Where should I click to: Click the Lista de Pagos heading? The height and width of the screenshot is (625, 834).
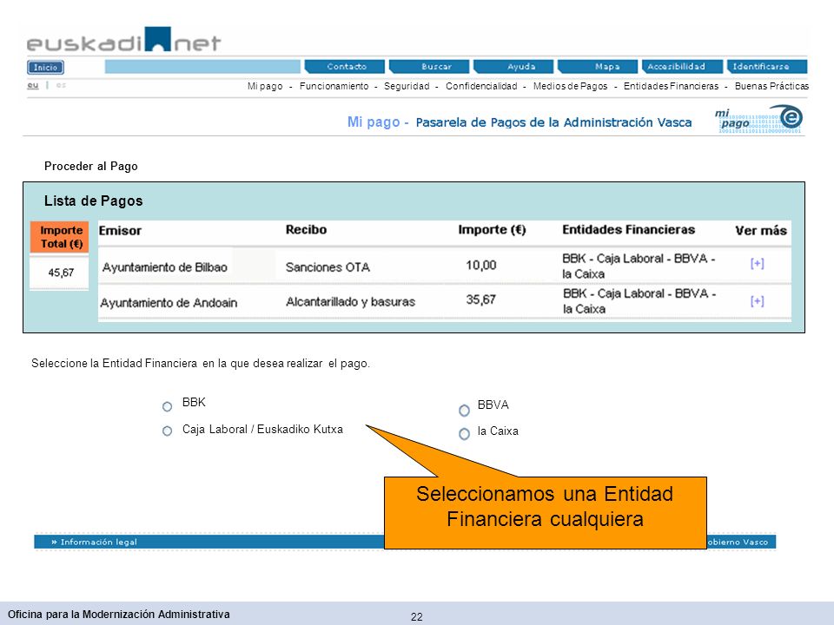(94, 201)
